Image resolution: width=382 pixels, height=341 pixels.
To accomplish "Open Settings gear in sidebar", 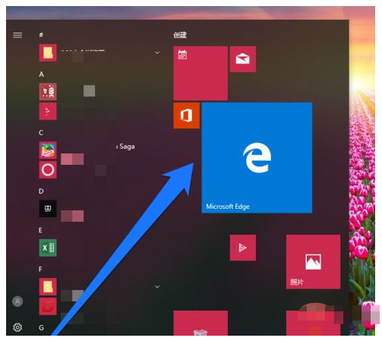I will click(17, 327).
